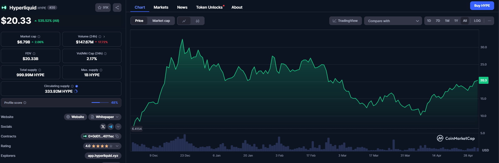Show Market cap info tooltip icon
Screen dimensions: 499x163
pyautogui.click(x=39, y=37)
